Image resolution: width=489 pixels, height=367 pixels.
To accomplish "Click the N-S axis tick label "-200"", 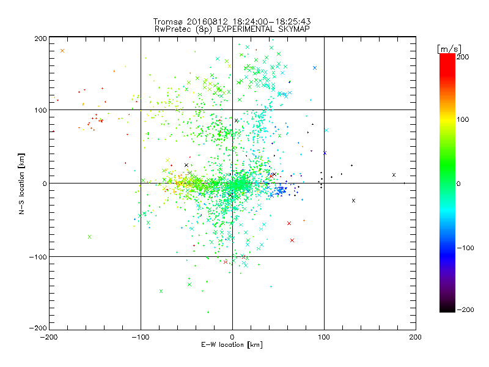I will [38, 328].
